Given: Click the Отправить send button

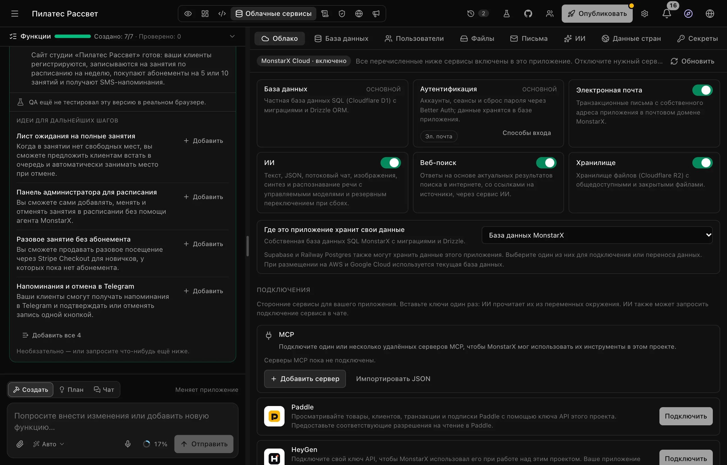Looking at the screenshot, I should 204,444.
